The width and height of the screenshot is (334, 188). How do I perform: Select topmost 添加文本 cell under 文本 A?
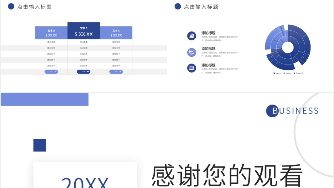click(x=51, y=42)
